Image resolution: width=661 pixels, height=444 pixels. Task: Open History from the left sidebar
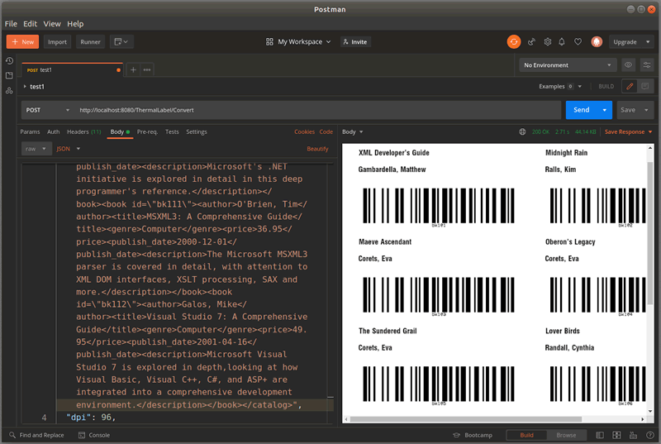click(x=9, y=61)
